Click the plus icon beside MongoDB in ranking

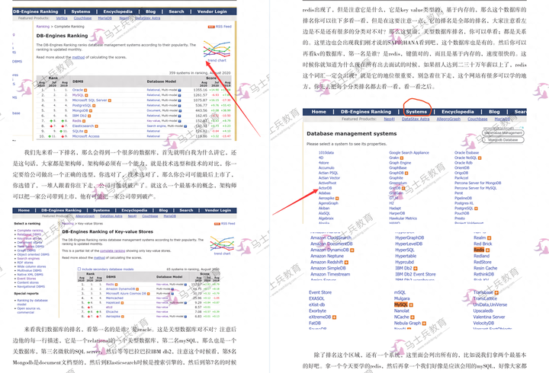coord(91,110)
